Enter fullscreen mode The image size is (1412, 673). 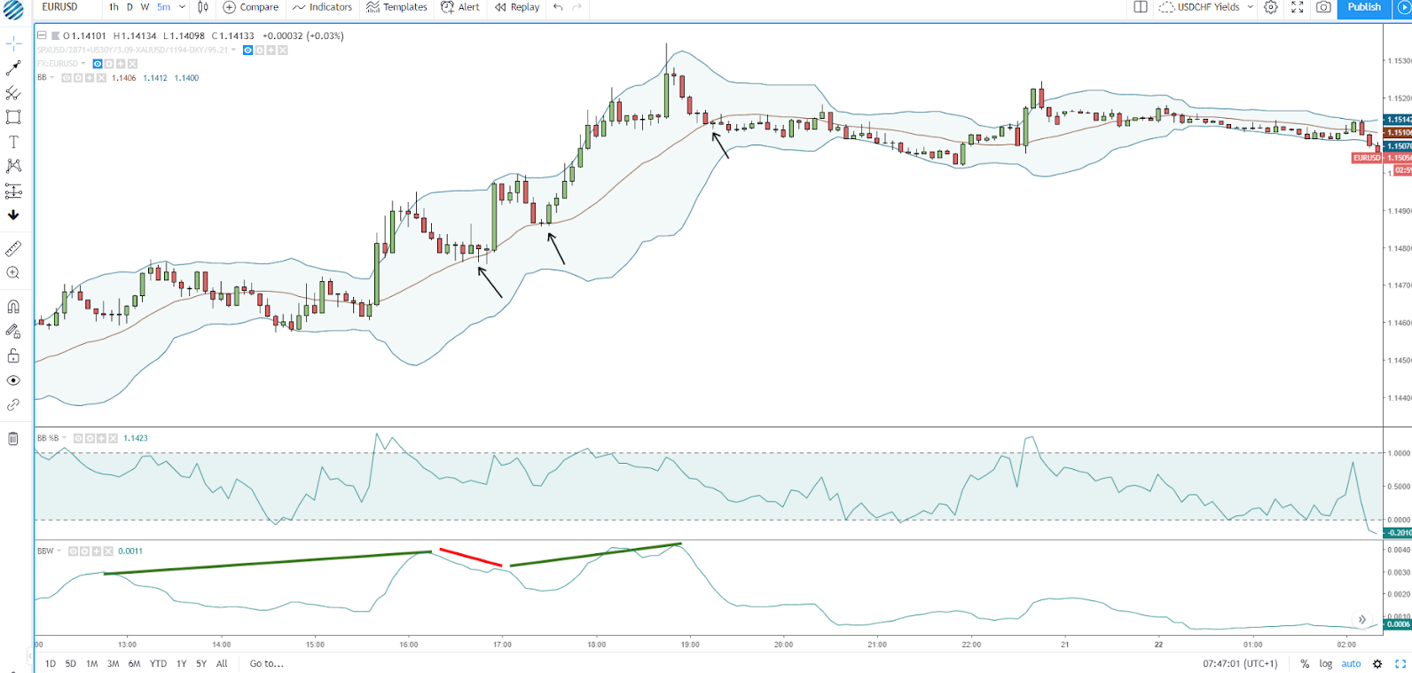click(x=1298, y=7)
